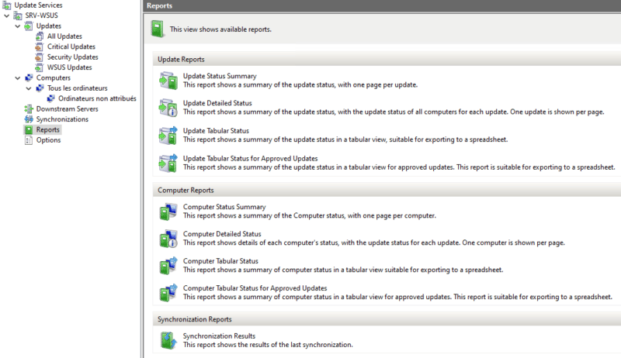Click the Security Updates icon
Screen dimensions: 621x358
click(40, 57)
